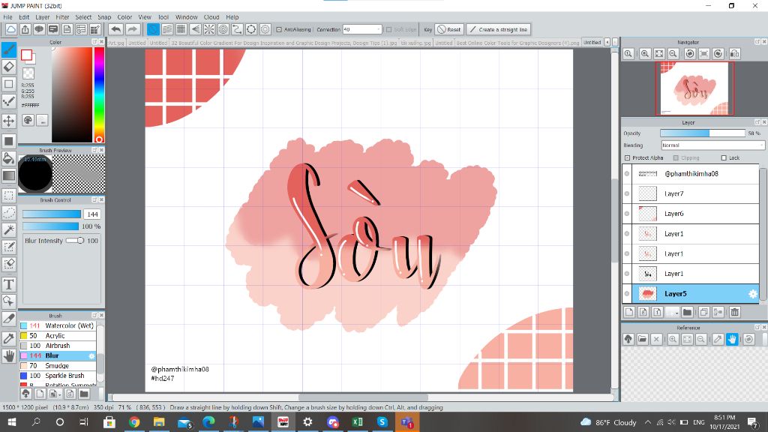
Task: Toggle the Lock layer checkbox
Action: [x=724, y=157]
